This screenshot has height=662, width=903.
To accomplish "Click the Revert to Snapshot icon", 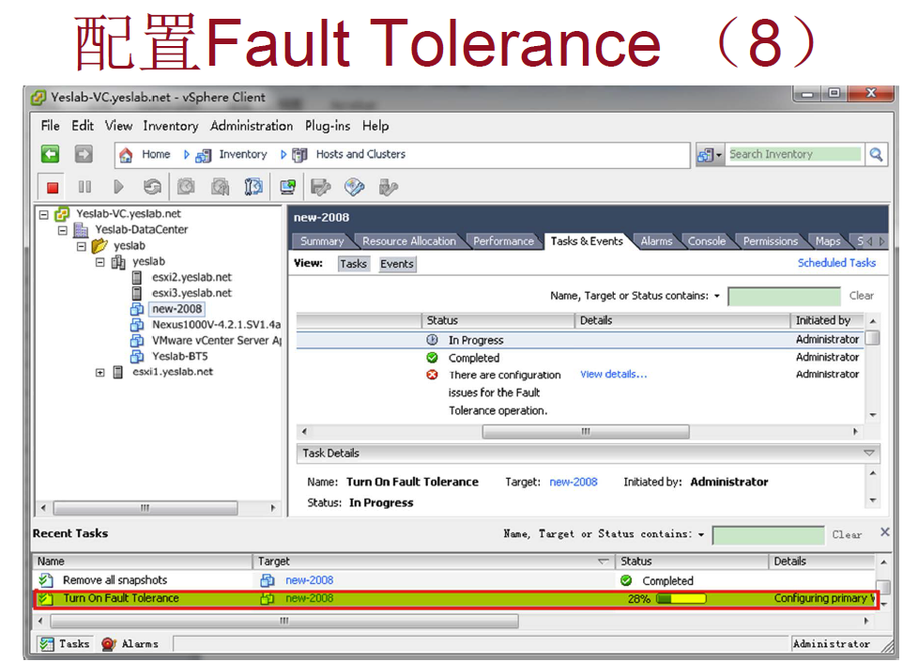I will [x=220, y=187].
